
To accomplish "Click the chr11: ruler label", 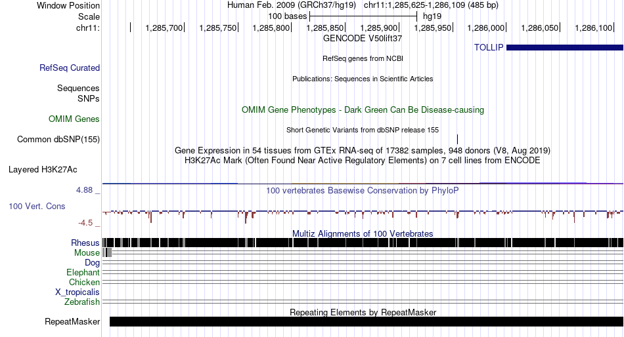I will (x=88, y=28).
